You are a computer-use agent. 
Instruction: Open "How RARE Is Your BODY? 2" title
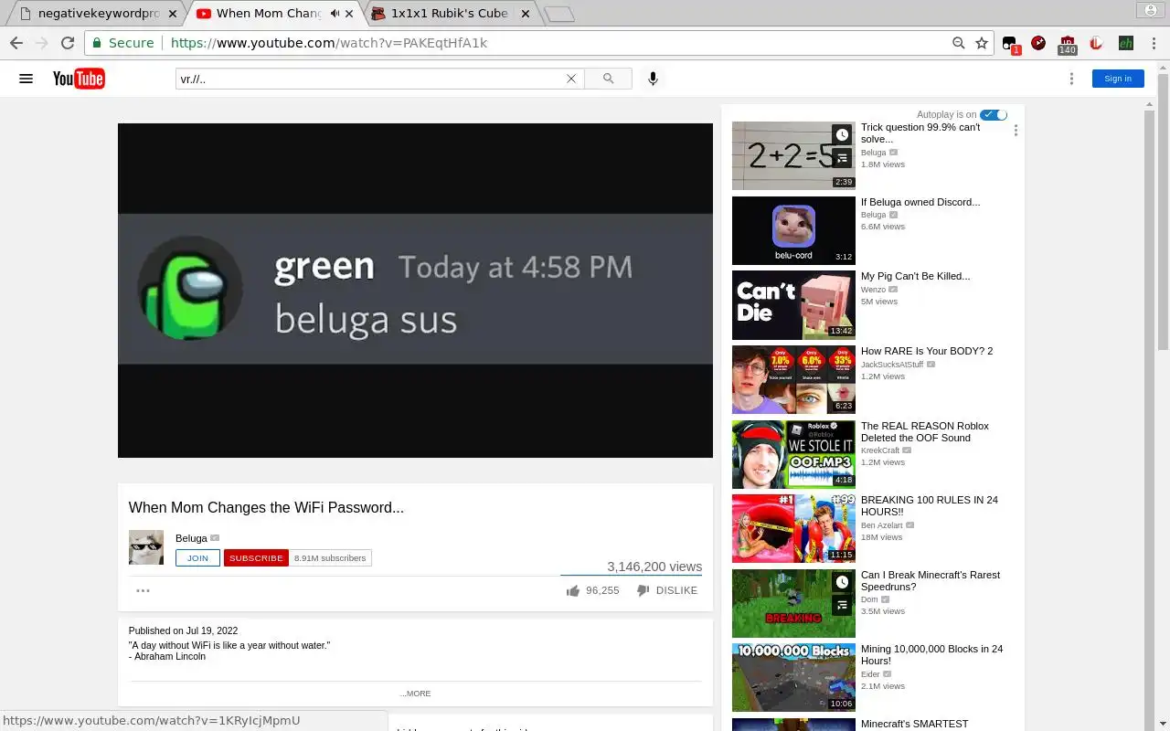[927, 351]
